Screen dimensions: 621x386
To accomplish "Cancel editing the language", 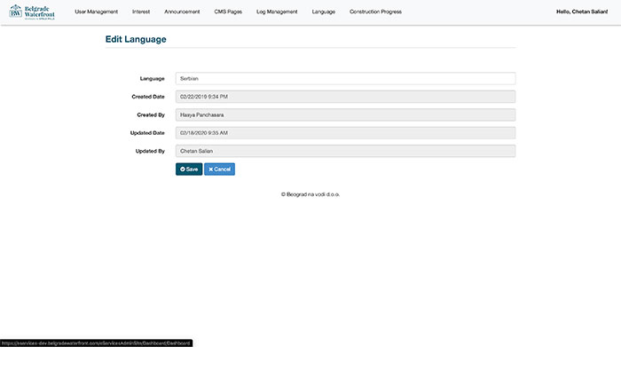I will (219, 169).
